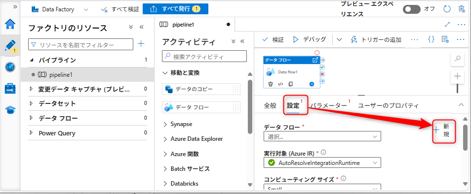Open the Learning center graduation cap
This screenshot has height=194, width=471.
[10, 110]
